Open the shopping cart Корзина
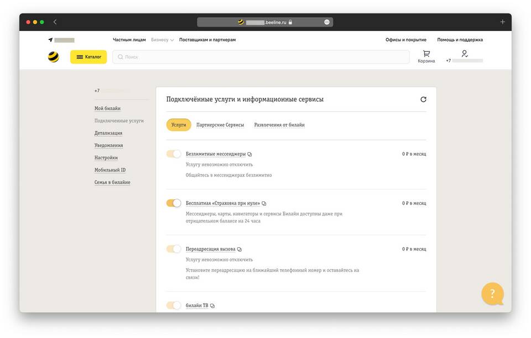The height and width of the screenshot is (338, 531). tap(426, 56)
